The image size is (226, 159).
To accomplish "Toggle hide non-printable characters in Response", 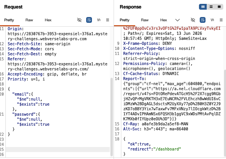I will click(193, 20).
